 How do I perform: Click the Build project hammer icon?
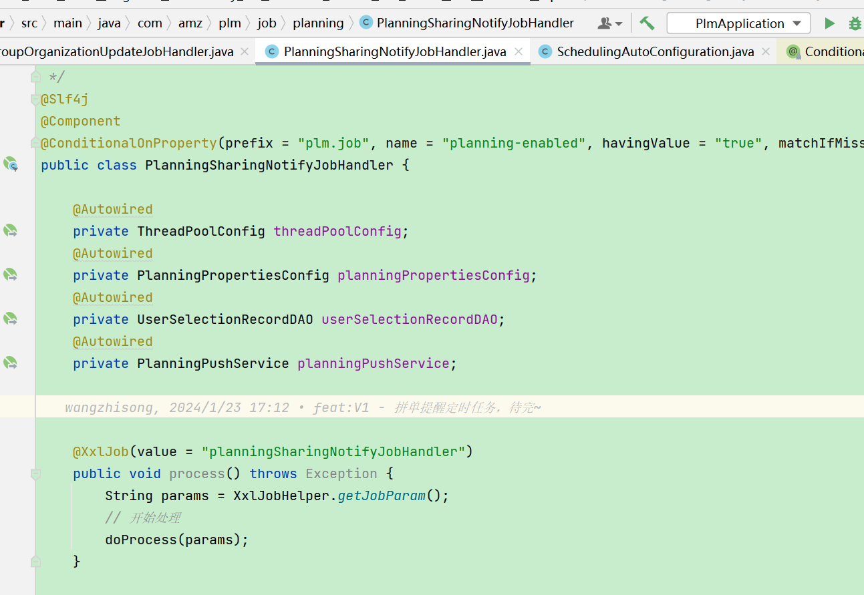[x=647, y=23]
